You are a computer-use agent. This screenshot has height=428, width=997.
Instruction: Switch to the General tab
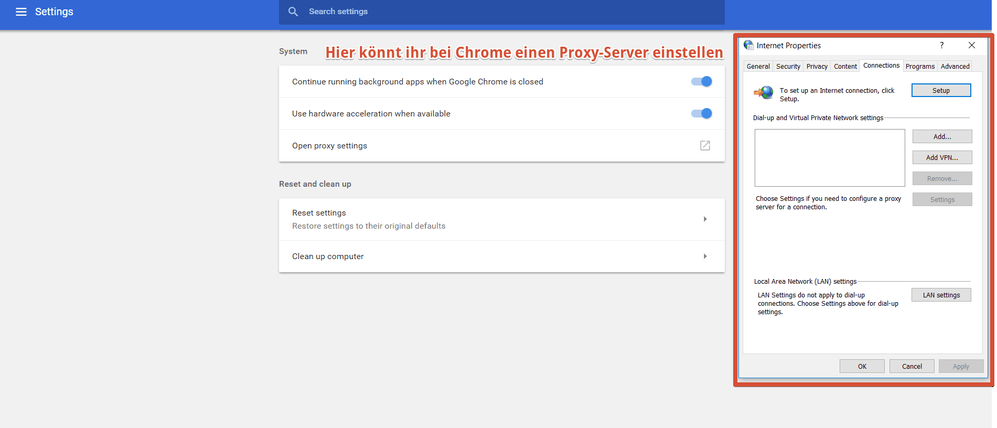758,67
